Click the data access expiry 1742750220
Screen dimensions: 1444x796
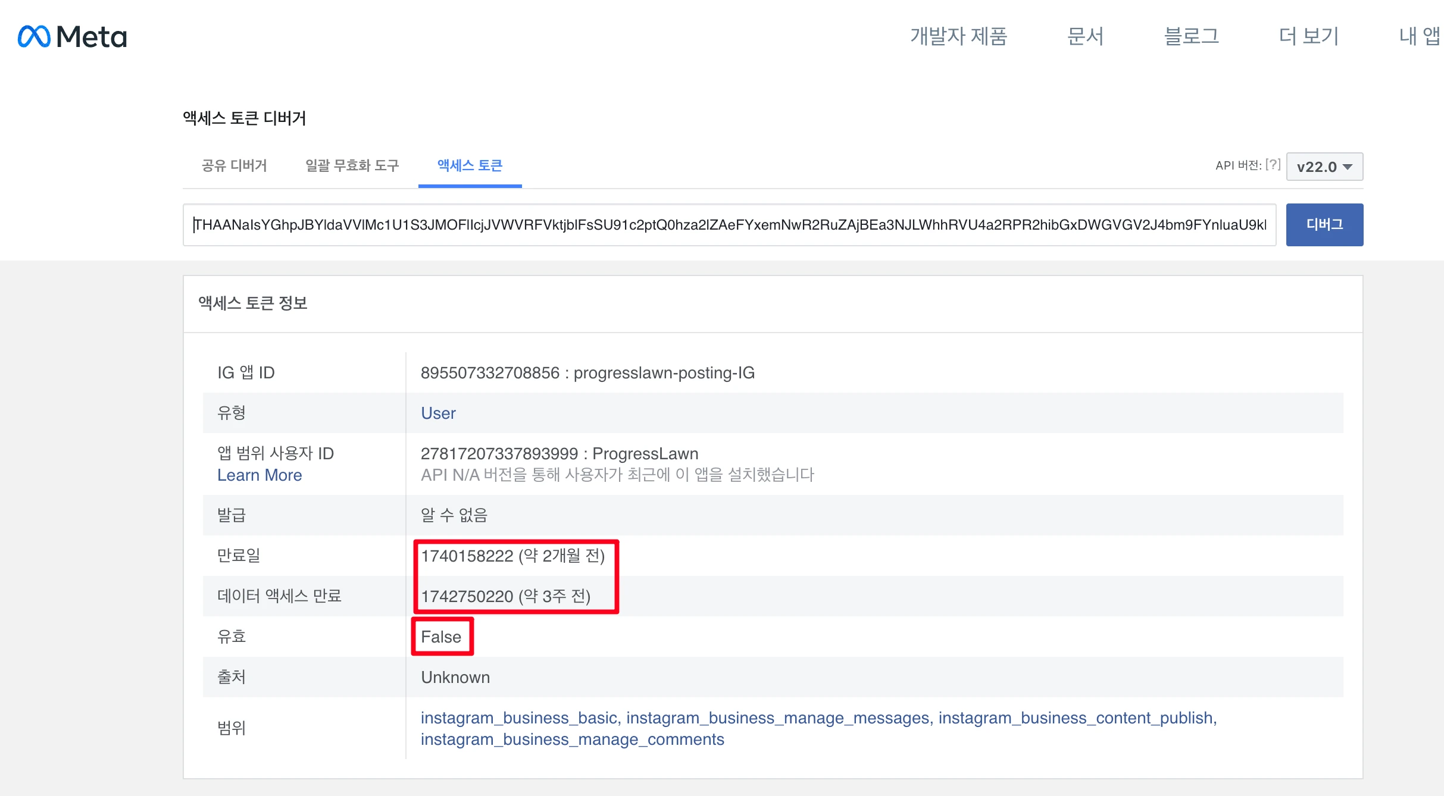(x=467, y=596)
